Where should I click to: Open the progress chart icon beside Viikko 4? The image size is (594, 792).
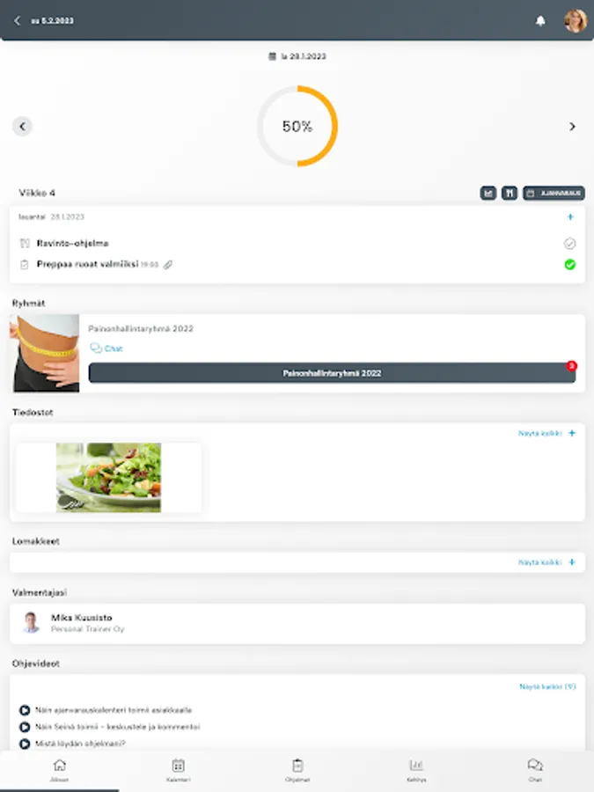coord(488,193)
